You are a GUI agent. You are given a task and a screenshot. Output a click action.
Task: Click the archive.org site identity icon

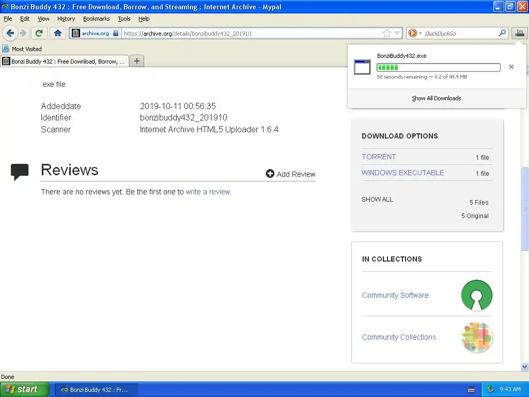click(x=76, y=33)
